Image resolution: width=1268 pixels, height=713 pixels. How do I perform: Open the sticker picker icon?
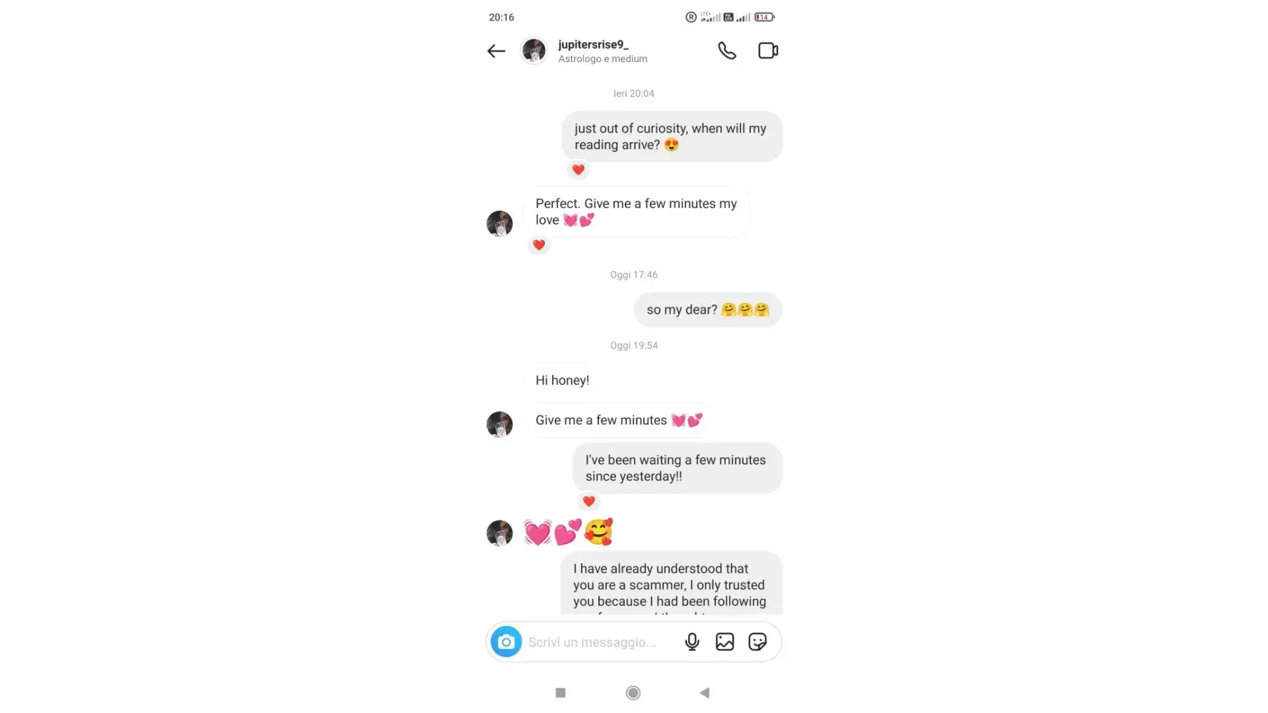(757, 642)
